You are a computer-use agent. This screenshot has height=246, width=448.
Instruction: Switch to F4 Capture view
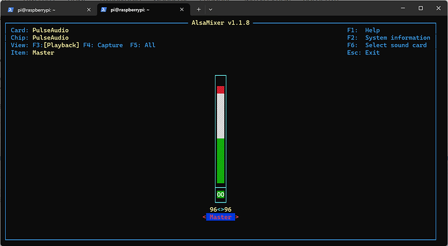point(103,45)
